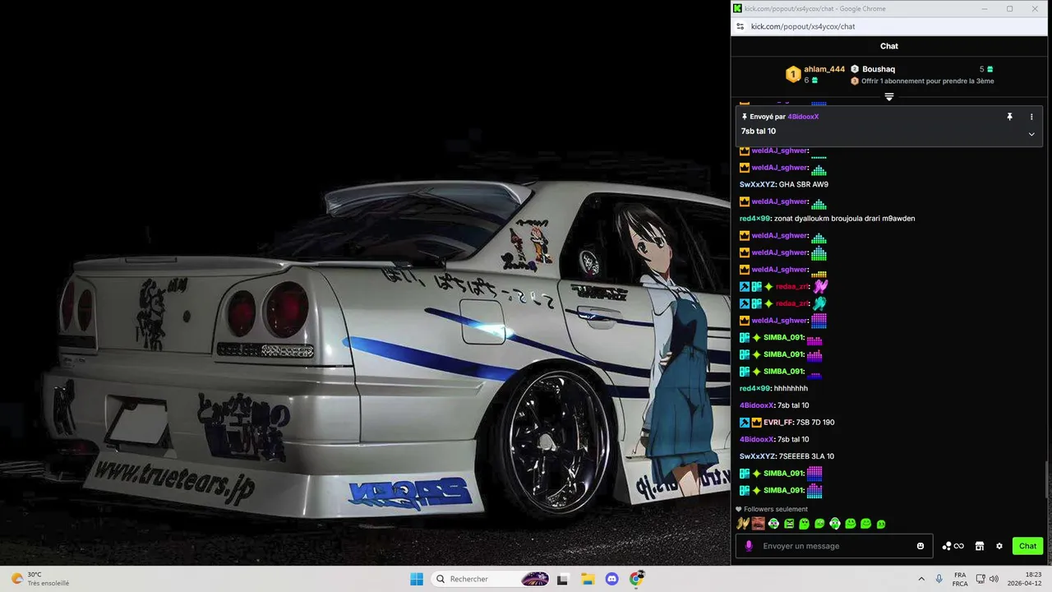1052x592 pixels.
Task: Switch FRA FRCA keyboard language
Action: click(x=960, y=579)
